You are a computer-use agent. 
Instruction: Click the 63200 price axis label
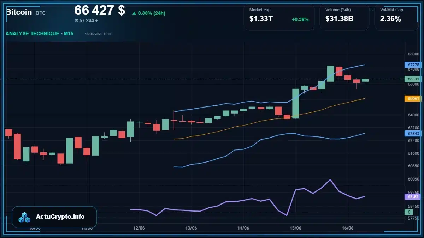pyautogui.click(x=413, y=128)
